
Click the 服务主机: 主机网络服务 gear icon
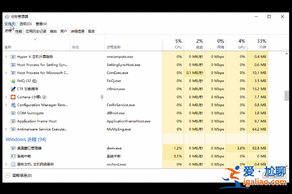13,164
